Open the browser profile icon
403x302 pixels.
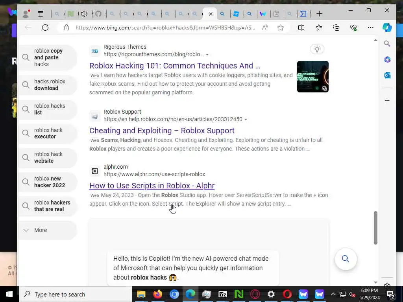pyautogui.click(x=26, y=14)
